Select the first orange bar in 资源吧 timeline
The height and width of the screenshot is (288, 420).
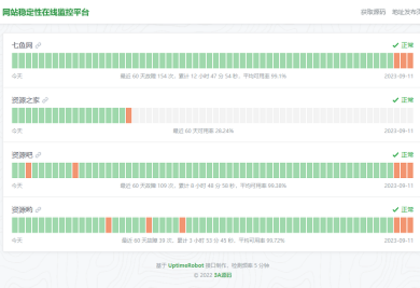click(28, 170)
